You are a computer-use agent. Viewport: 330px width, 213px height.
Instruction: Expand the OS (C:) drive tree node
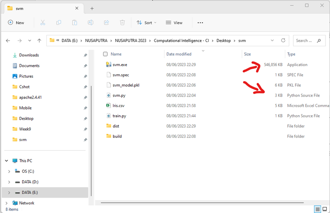pyautogui.click(x=9, y=171)
